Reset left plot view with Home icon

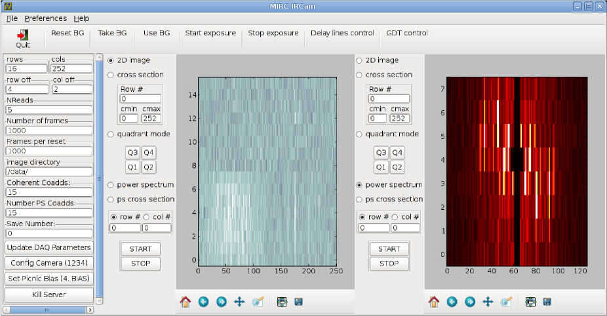(x=186, y=302)
